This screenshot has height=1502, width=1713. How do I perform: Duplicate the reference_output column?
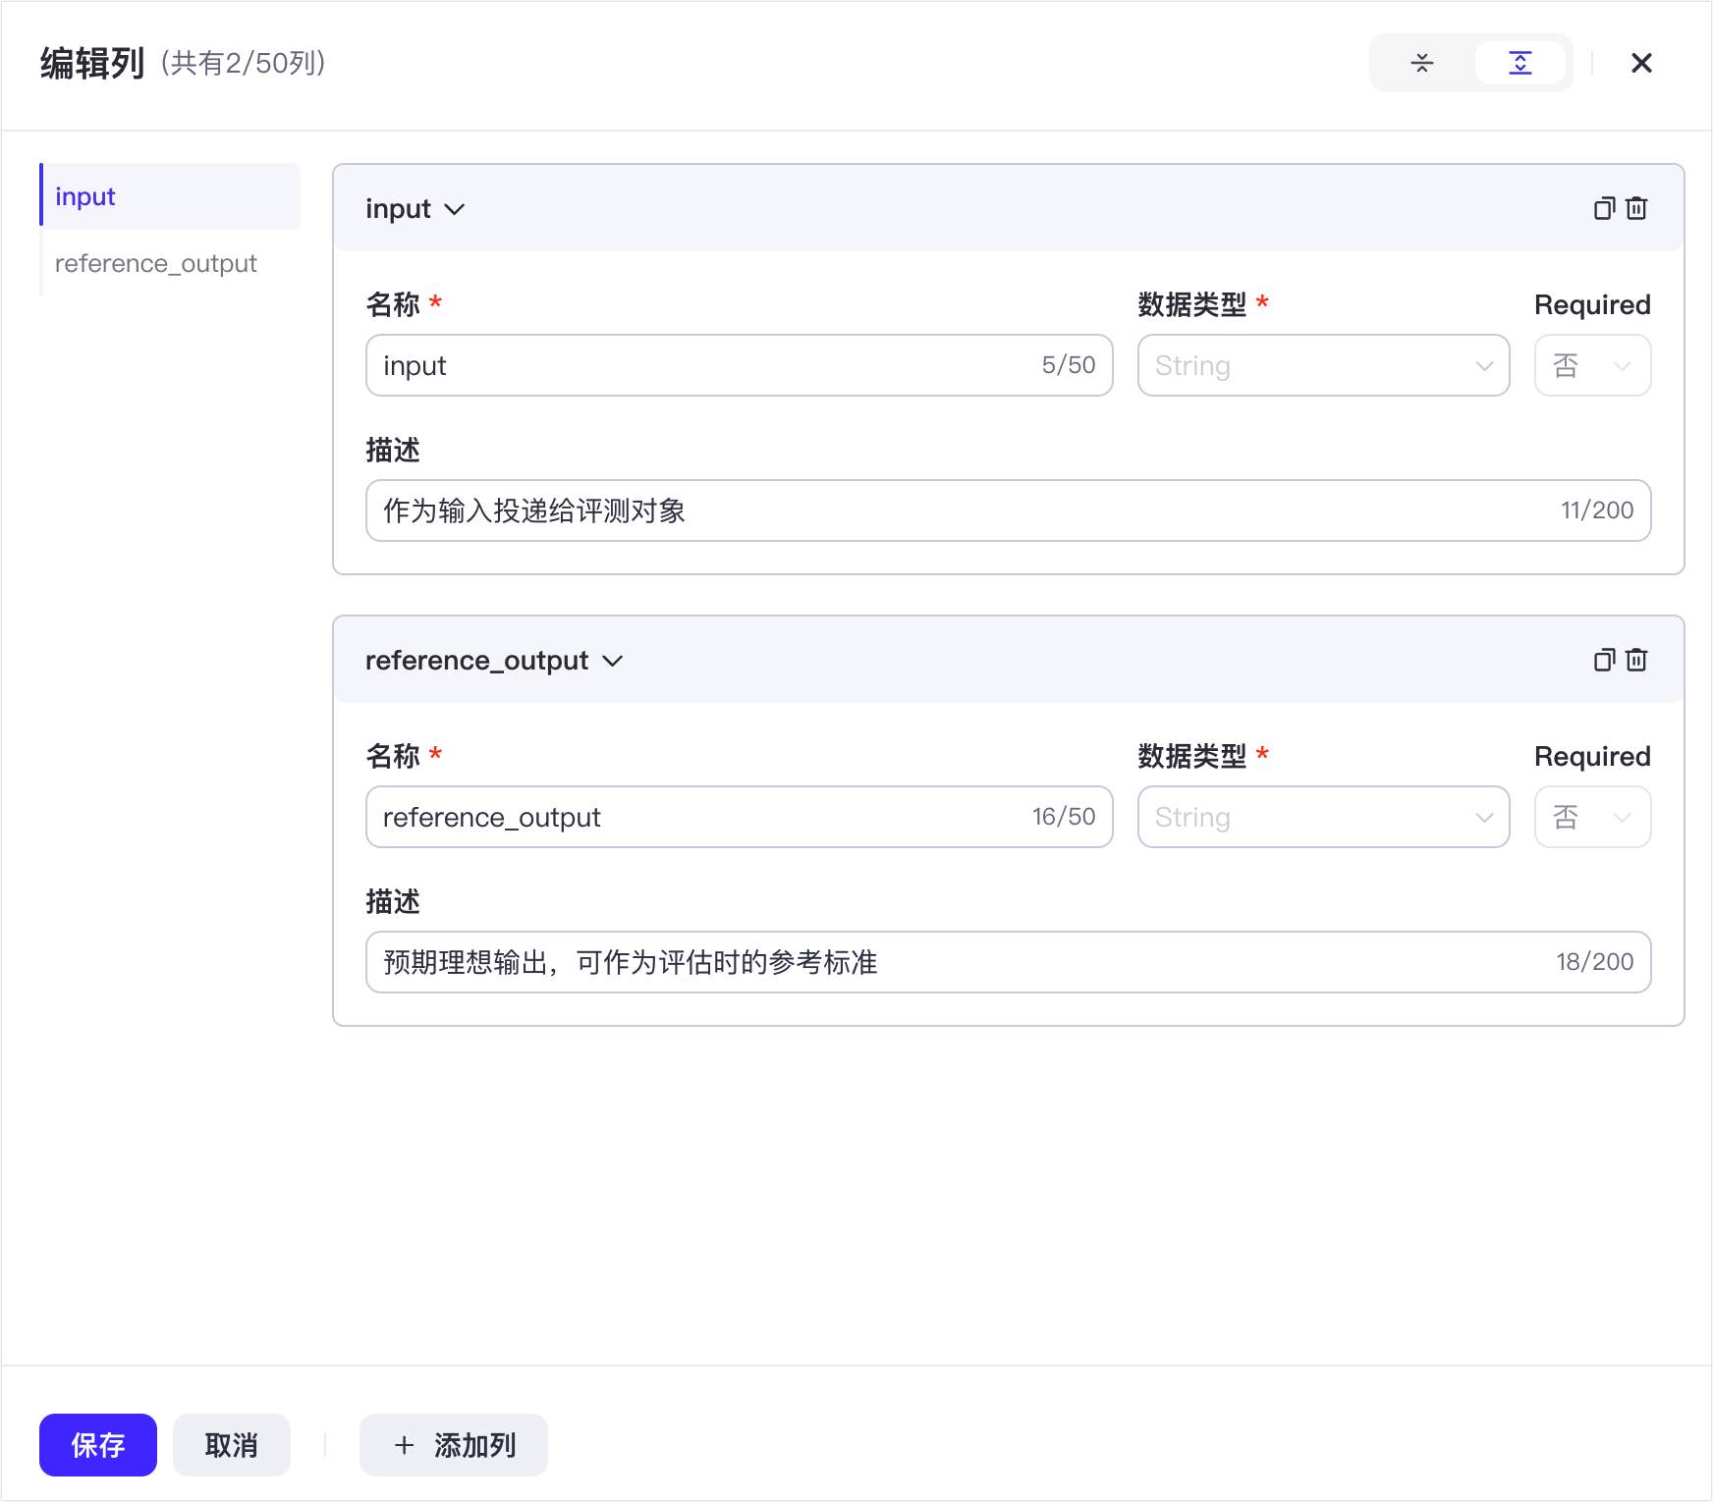(1603, 661)
